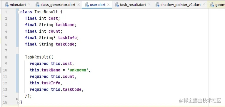Click the TaskResult constructor name on line 8

(x=37, y=57)
